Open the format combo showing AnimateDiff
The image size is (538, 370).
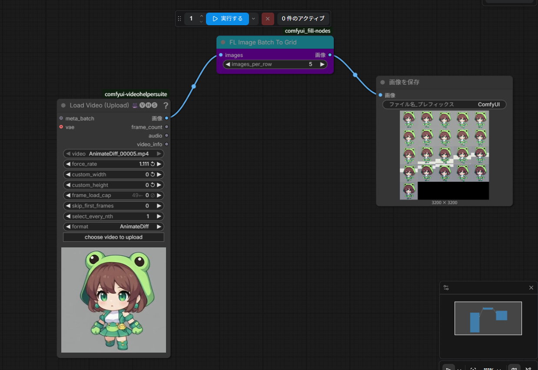click(113, 227)
